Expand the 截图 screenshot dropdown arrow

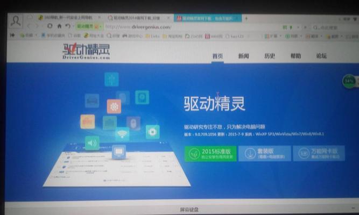[342, 37]
